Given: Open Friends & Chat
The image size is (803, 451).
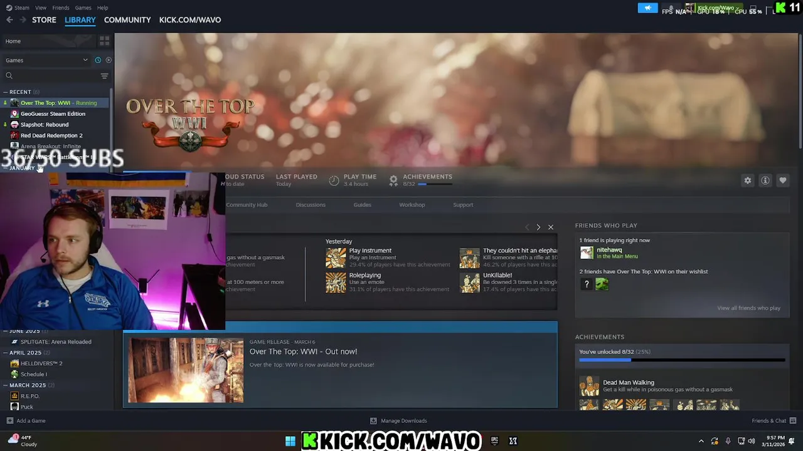Looking at the screenshot, I should (x=774, y=421).
